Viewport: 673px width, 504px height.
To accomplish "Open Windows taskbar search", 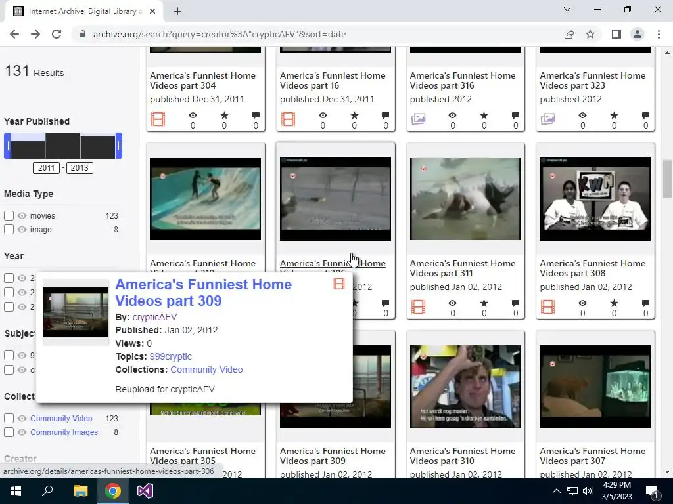I will tap(47, 491).
